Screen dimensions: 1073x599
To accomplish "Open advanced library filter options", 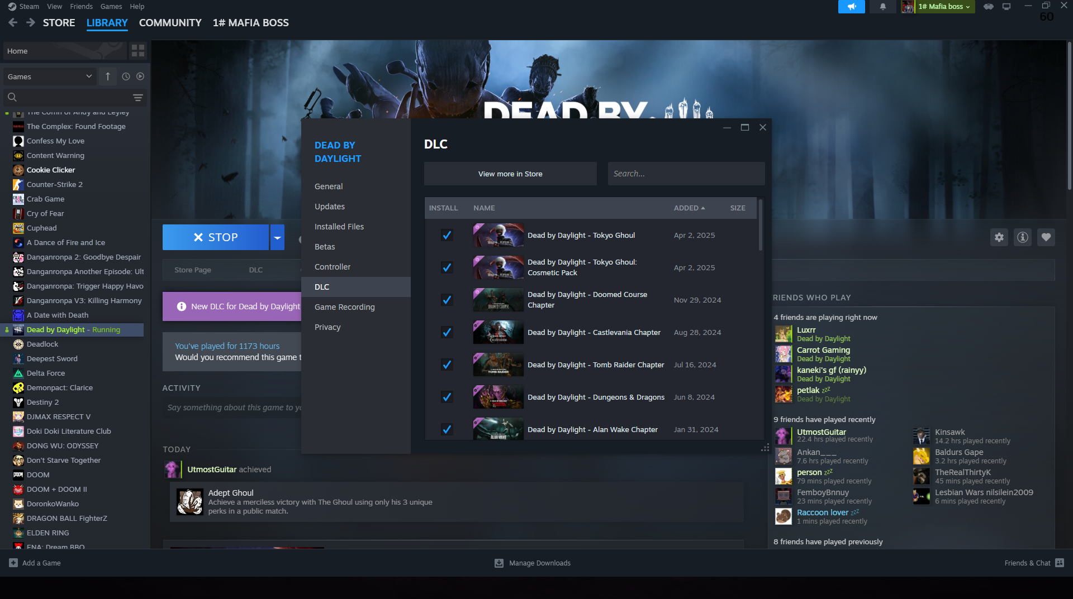I will click(138, 98).
